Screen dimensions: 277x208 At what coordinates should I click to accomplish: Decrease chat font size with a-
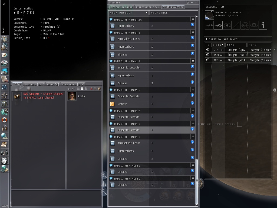pos(69,89)
